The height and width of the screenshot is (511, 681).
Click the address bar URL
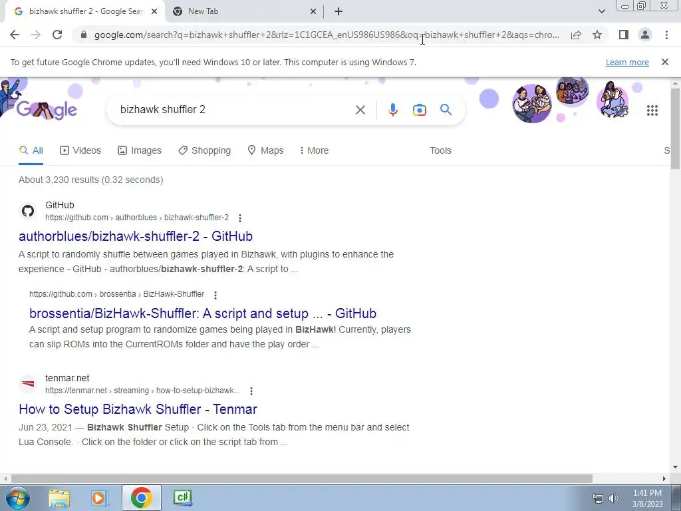pyautogui.click(x=327, y=35)
